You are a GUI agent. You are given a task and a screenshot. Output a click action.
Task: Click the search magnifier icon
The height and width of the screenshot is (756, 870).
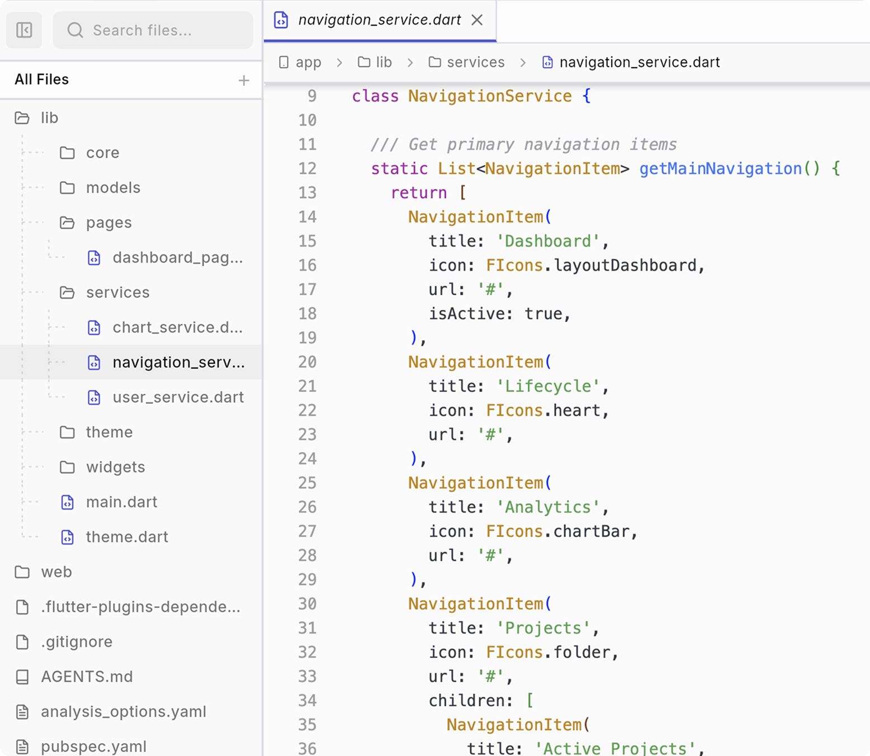tap(75, 30)
